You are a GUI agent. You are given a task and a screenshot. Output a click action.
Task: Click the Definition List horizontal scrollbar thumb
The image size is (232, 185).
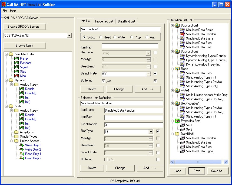198,162
